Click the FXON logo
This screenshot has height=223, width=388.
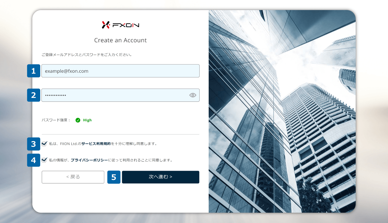[120, 25]
